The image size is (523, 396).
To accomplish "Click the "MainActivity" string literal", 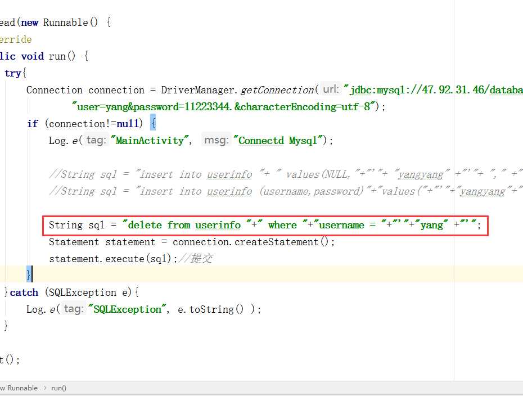I will coord(150,141).
